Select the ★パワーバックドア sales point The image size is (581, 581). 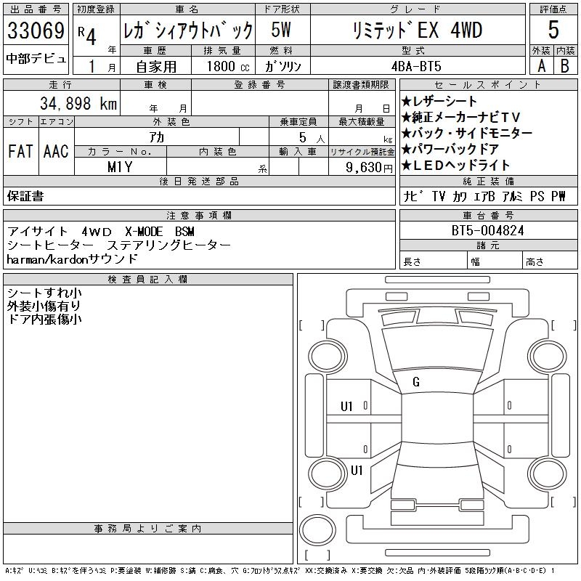tap(450, 149)
